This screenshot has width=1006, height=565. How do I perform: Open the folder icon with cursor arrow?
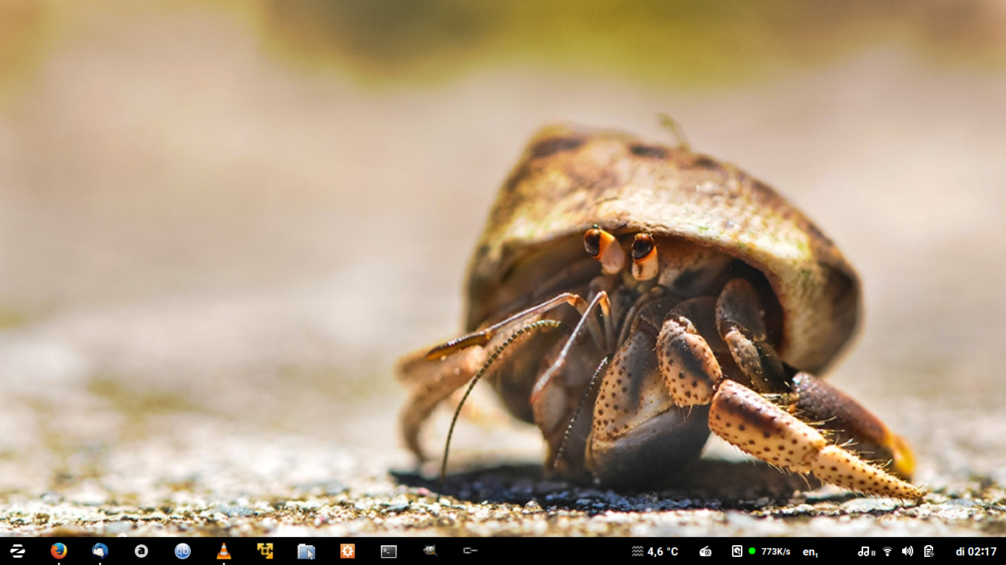(x=306, y=551)
